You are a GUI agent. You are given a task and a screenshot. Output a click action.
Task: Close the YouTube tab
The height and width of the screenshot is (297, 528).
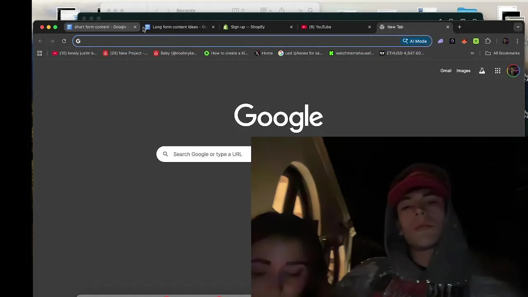(x=370, y=27)
